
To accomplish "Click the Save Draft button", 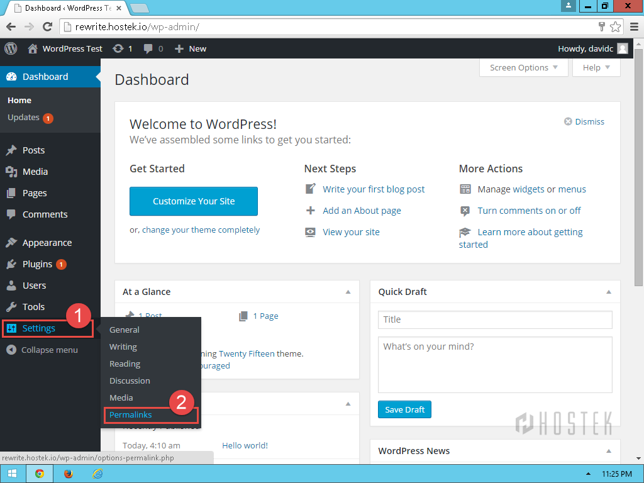I will (404, 409).
